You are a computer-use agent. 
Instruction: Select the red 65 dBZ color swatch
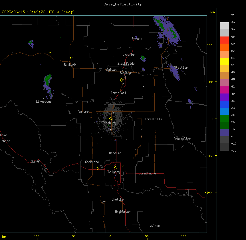224,40
